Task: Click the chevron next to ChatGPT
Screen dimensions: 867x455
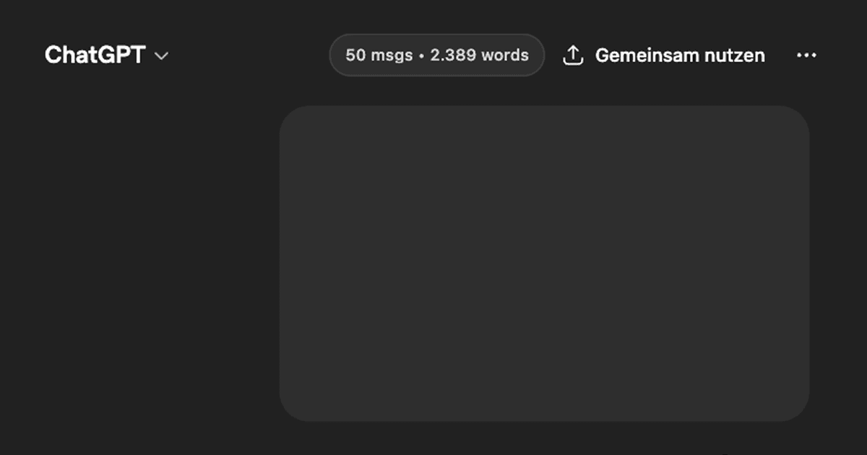Action: tap(162, 56)
